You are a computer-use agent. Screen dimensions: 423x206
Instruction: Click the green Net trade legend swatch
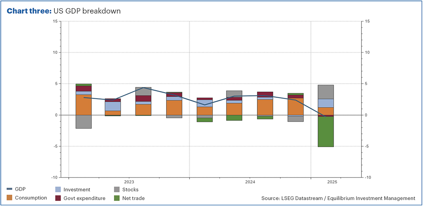point(117,198)
